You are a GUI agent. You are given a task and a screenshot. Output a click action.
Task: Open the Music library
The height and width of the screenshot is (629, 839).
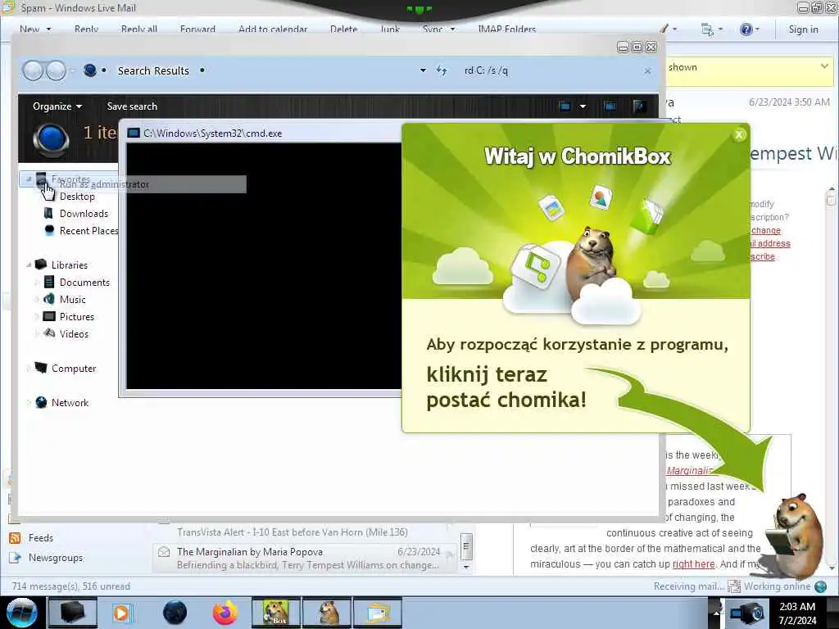(x=72, y=300)
